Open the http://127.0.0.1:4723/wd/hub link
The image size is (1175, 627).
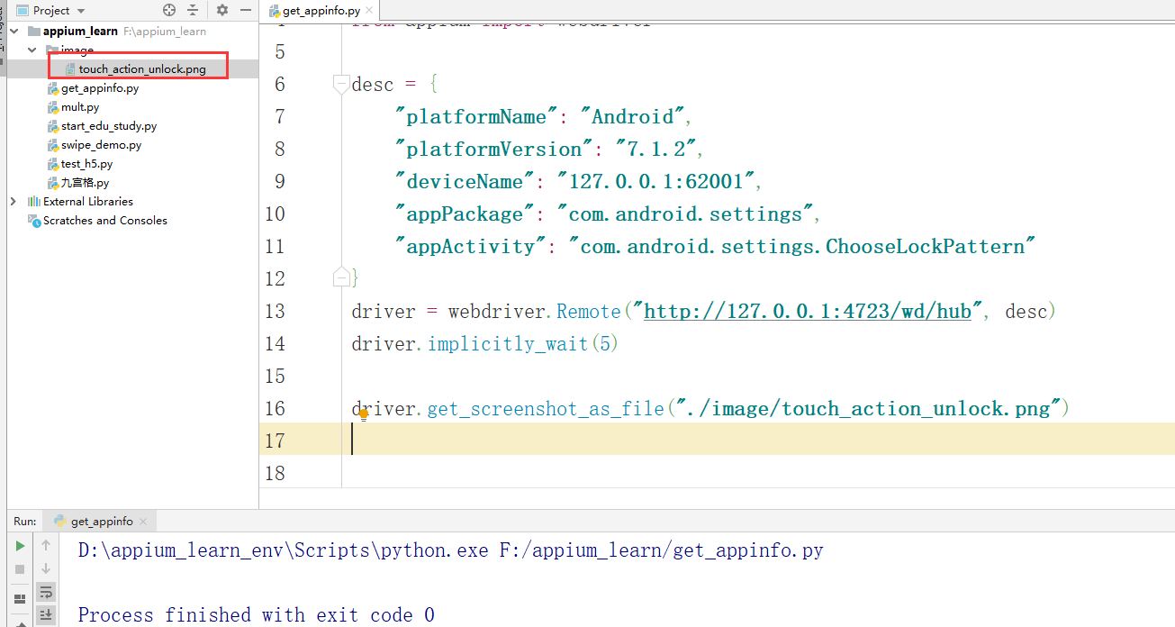808,311
